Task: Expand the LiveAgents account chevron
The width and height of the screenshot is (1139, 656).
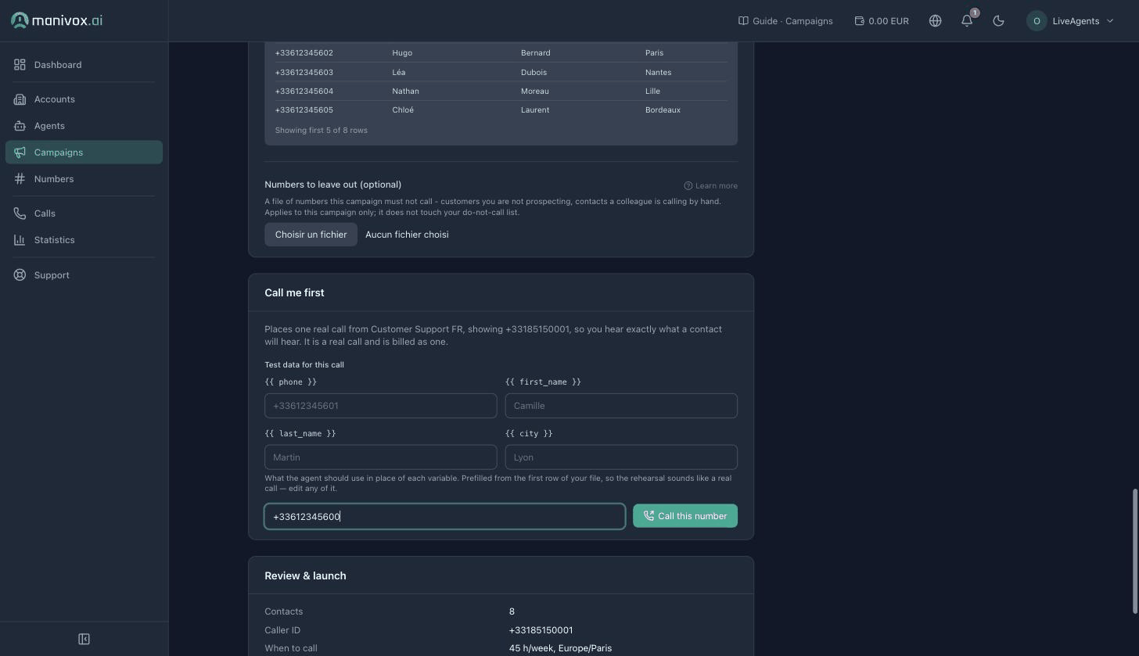Action: pos(1110,21)
